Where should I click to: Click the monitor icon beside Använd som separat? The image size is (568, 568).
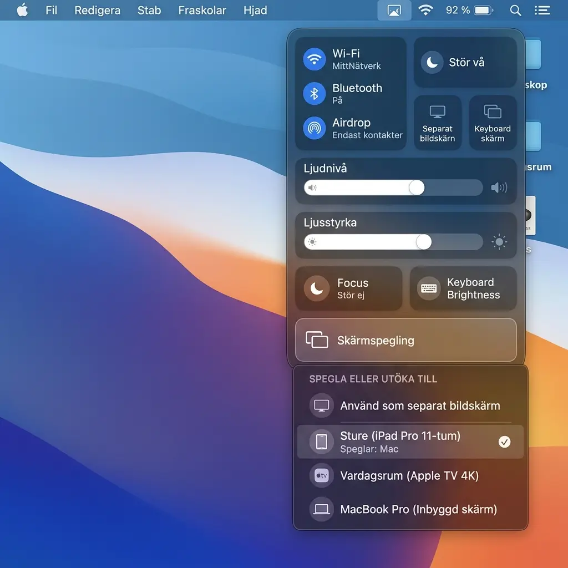(x=321, y=405)
